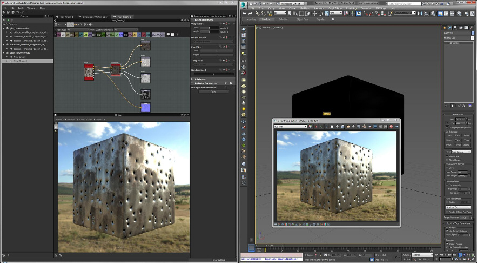Switch to the Object Paint ribbon tab
Viewport: 477px width, 263px height.
coord(303,19)
